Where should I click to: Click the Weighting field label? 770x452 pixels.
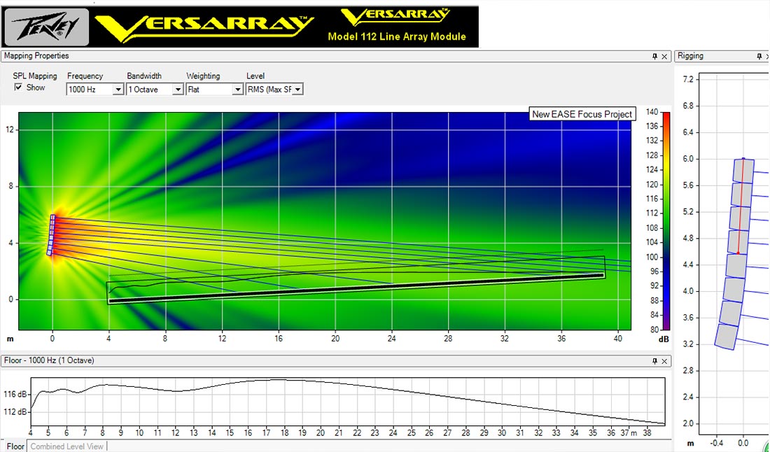(x=203, y=76)
